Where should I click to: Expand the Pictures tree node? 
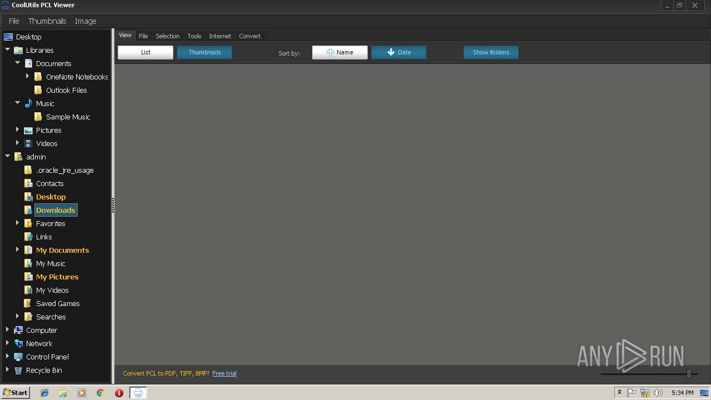(x=17, y=129)
